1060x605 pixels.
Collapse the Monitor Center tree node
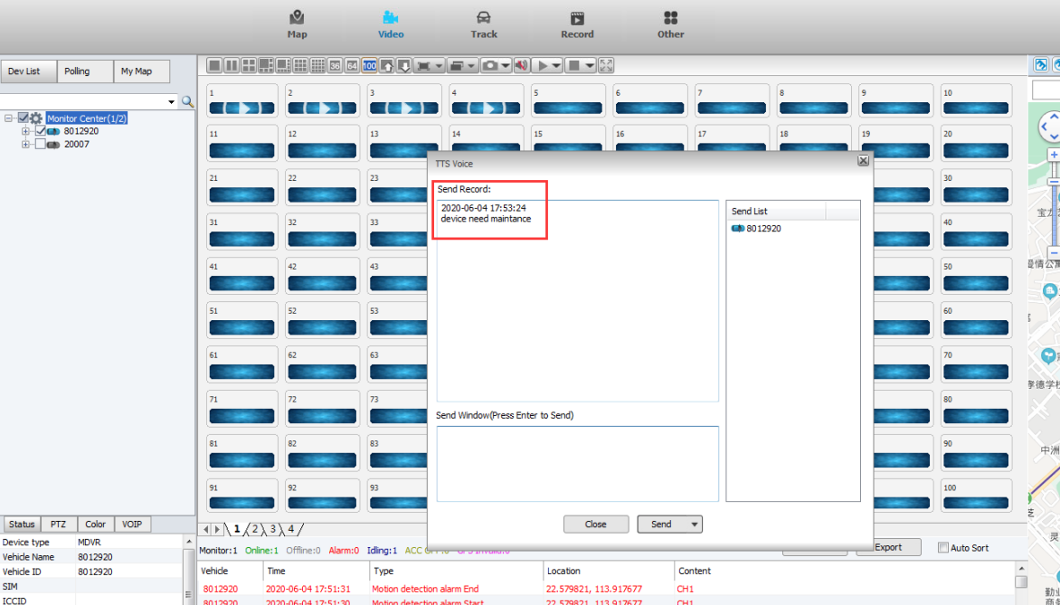pos(9,118)
